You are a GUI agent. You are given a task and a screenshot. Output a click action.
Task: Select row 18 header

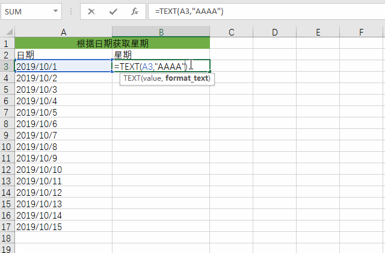pyautogui.click(x=7, y=239)
